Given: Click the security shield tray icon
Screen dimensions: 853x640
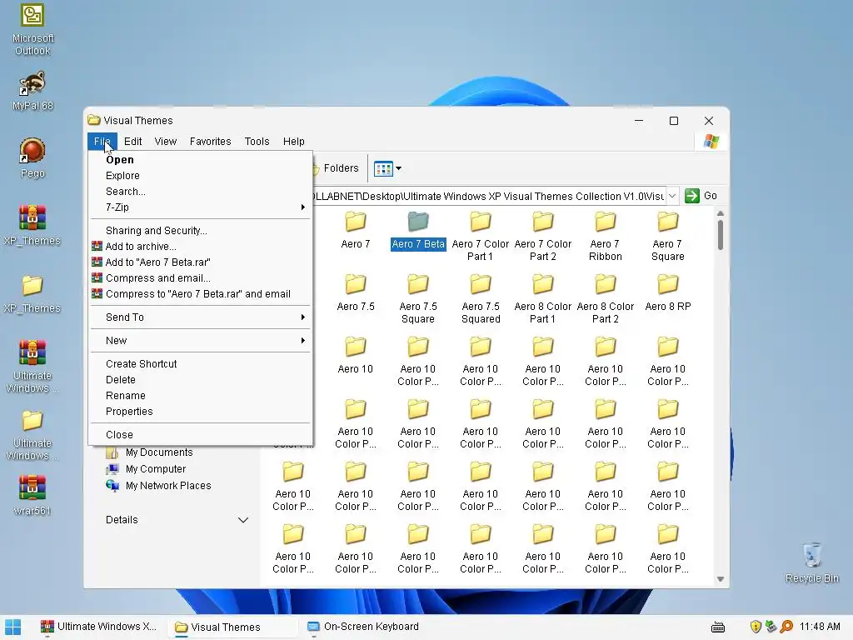Looking at the screenshot, I should click(755, 627).
